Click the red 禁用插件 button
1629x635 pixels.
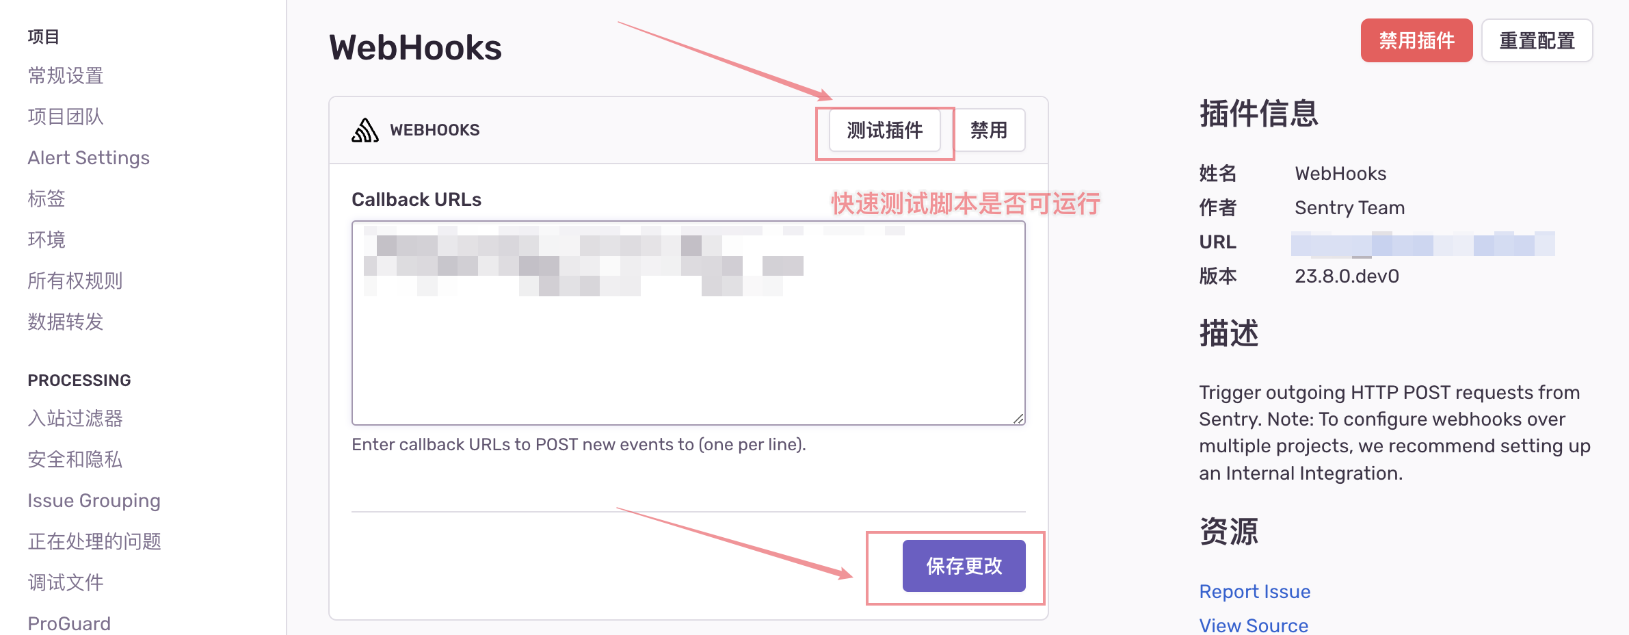coord(1416,41)
